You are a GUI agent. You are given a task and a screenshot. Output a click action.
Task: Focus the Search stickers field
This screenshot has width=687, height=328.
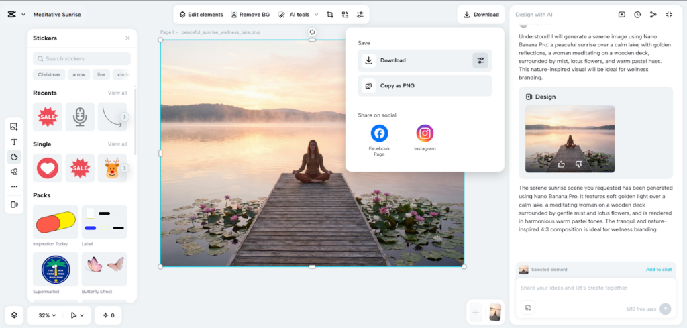click(81, 58)
